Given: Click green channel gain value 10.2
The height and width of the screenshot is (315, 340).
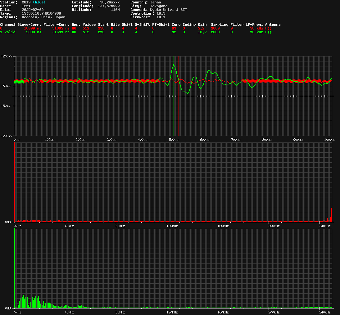Looking at the screenshot, I should 202,32.
